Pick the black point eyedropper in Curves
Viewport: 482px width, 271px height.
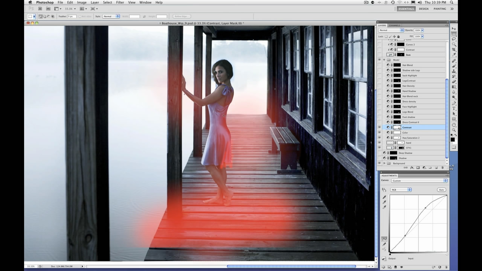(x=384, y=197)
